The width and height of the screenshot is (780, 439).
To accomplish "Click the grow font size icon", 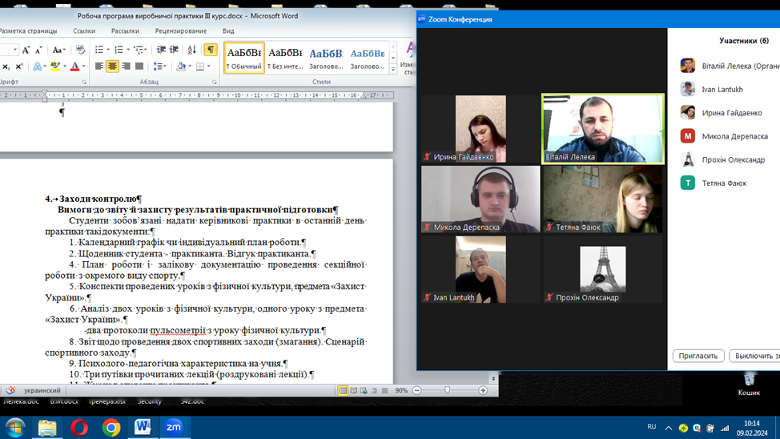I will click(26, 50).
